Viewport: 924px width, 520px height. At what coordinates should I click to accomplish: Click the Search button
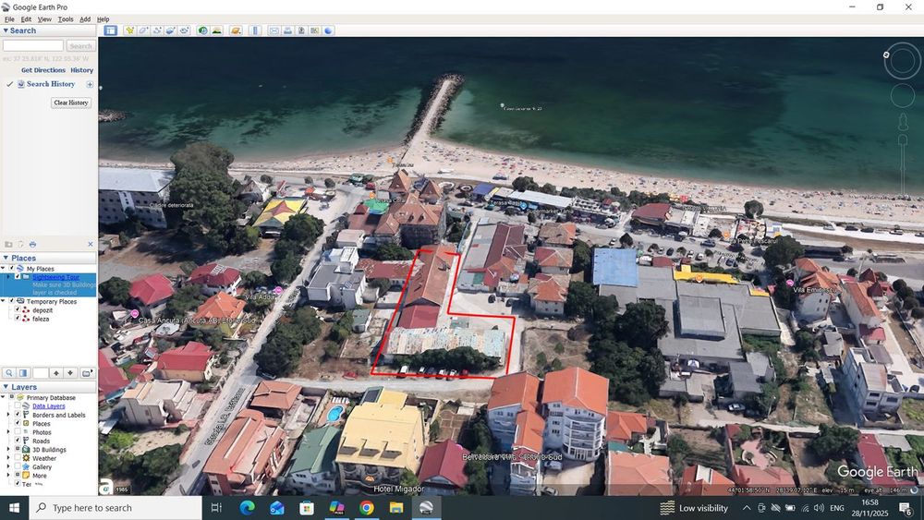click(80, 46)
